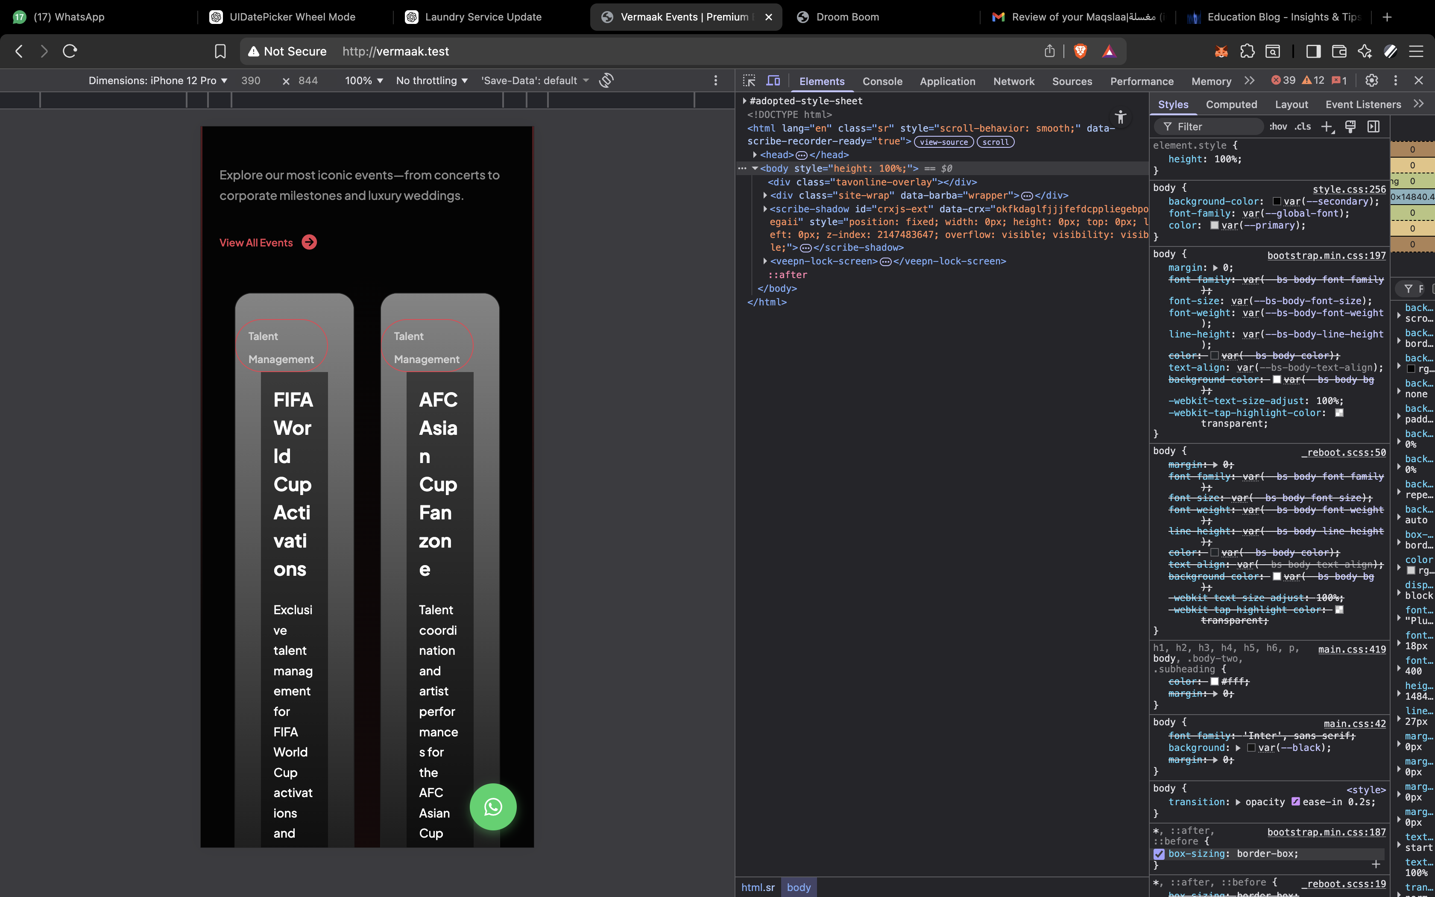Image resolution: width=1435 pixels, height=897 pixels.
Task: Uncheck the box-sizing border-box checkbox
Action: tap(1159, 854)
